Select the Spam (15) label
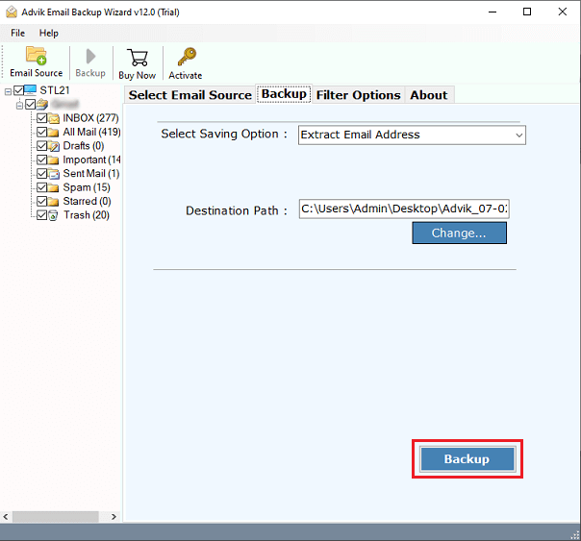The width and height of the screenshot is (581, 541). (87, 187)
